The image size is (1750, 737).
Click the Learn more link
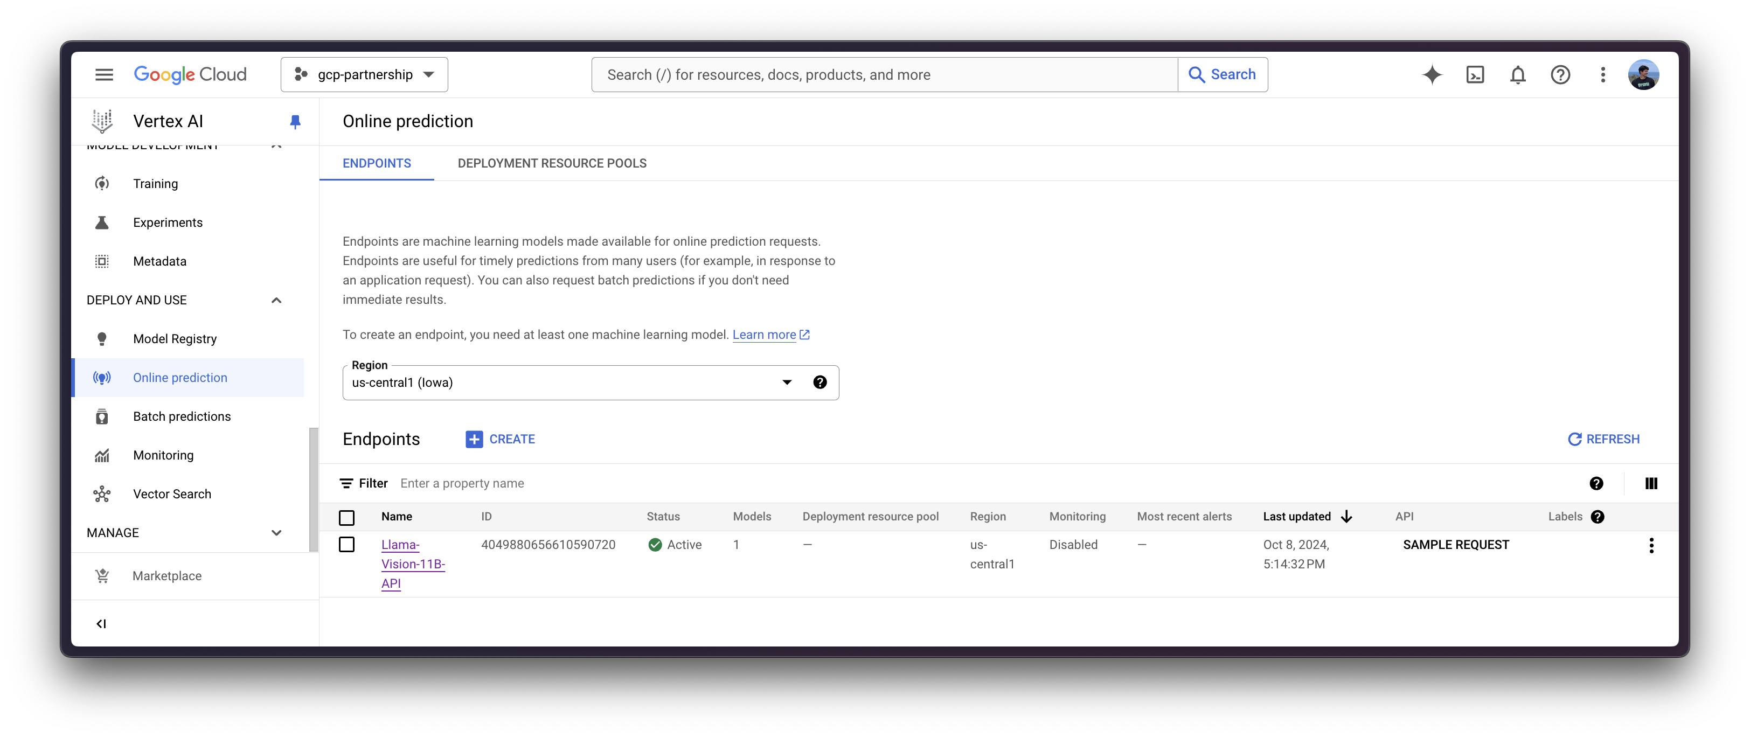tap(763, 334)
